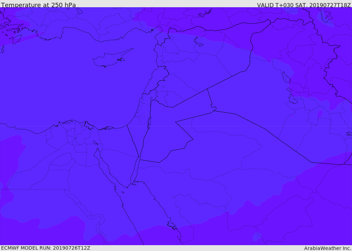Click the island of Cyprus on the map
Screen dimensions: 352x251
tap(110, 59)
